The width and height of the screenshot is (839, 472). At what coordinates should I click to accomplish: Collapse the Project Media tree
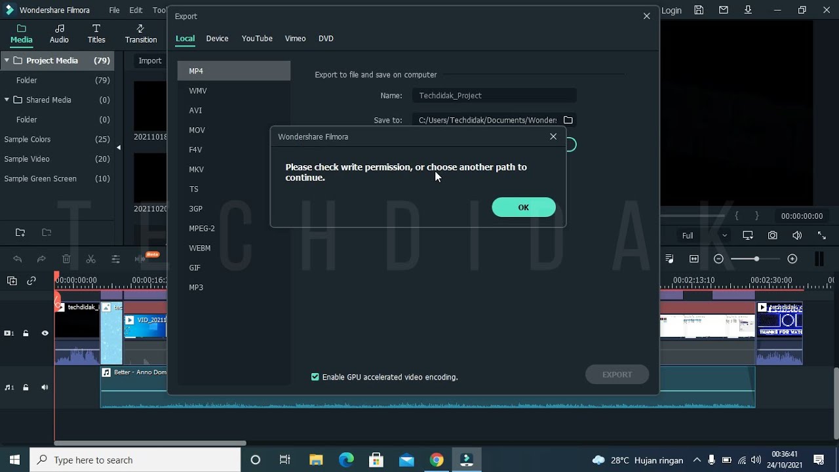7,60
